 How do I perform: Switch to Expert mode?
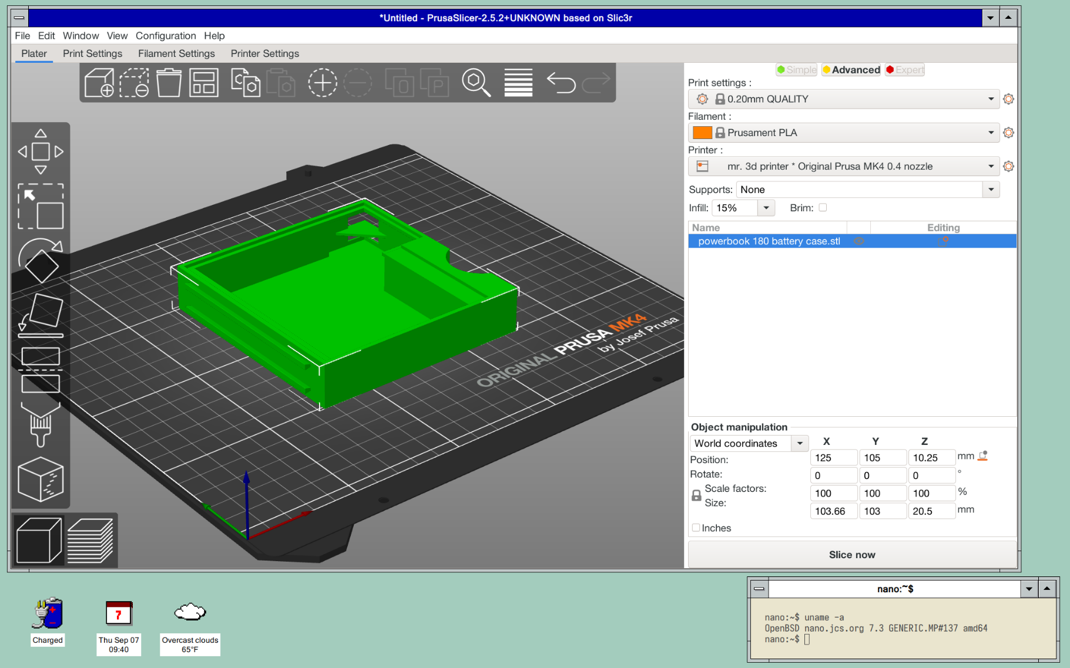tap(905, 70)
